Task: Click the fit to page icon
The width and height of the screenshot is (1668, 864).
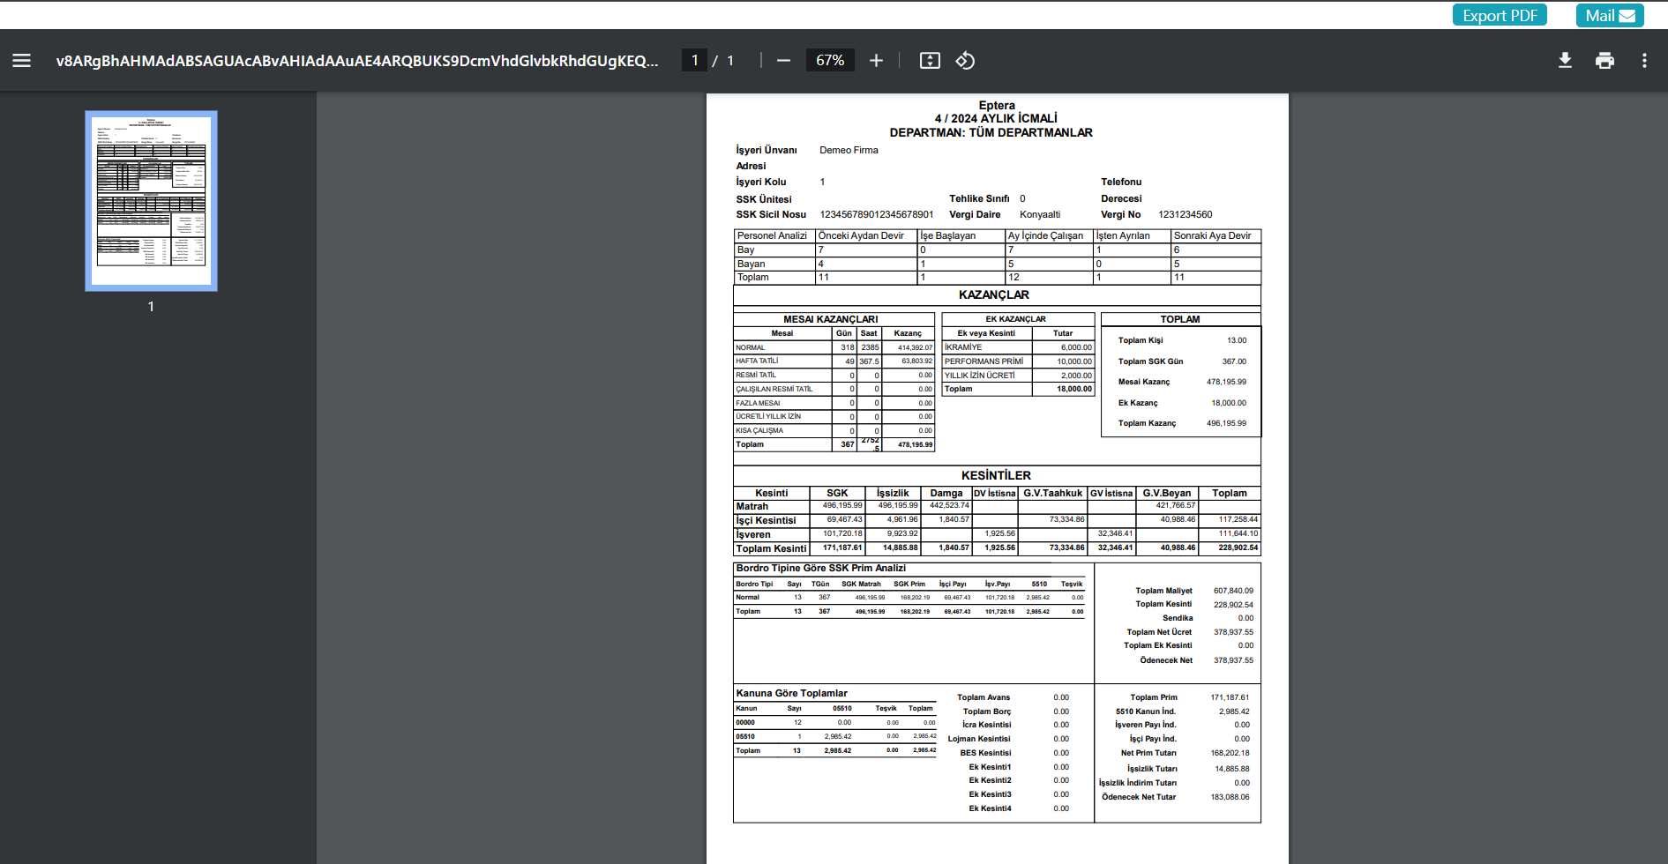Action: [930, 61]
